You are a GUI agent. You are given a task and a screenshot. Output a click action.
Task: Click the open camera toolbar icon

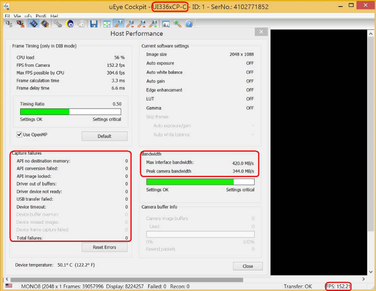click(8, 24)
